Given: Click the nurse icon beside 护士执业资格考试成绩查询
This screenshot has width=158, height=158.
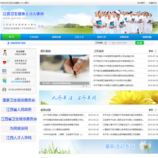Looking at the screenshot, I should click(x=4, y=90).
